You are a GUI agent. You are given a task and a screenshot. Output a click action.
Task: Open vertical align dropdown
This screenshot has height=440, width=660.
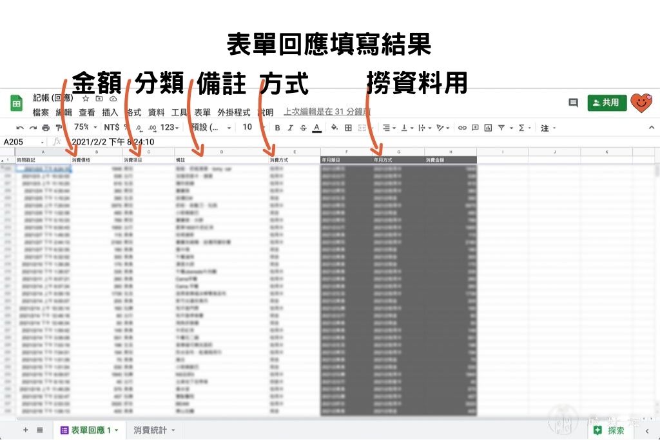coord(407,128)
